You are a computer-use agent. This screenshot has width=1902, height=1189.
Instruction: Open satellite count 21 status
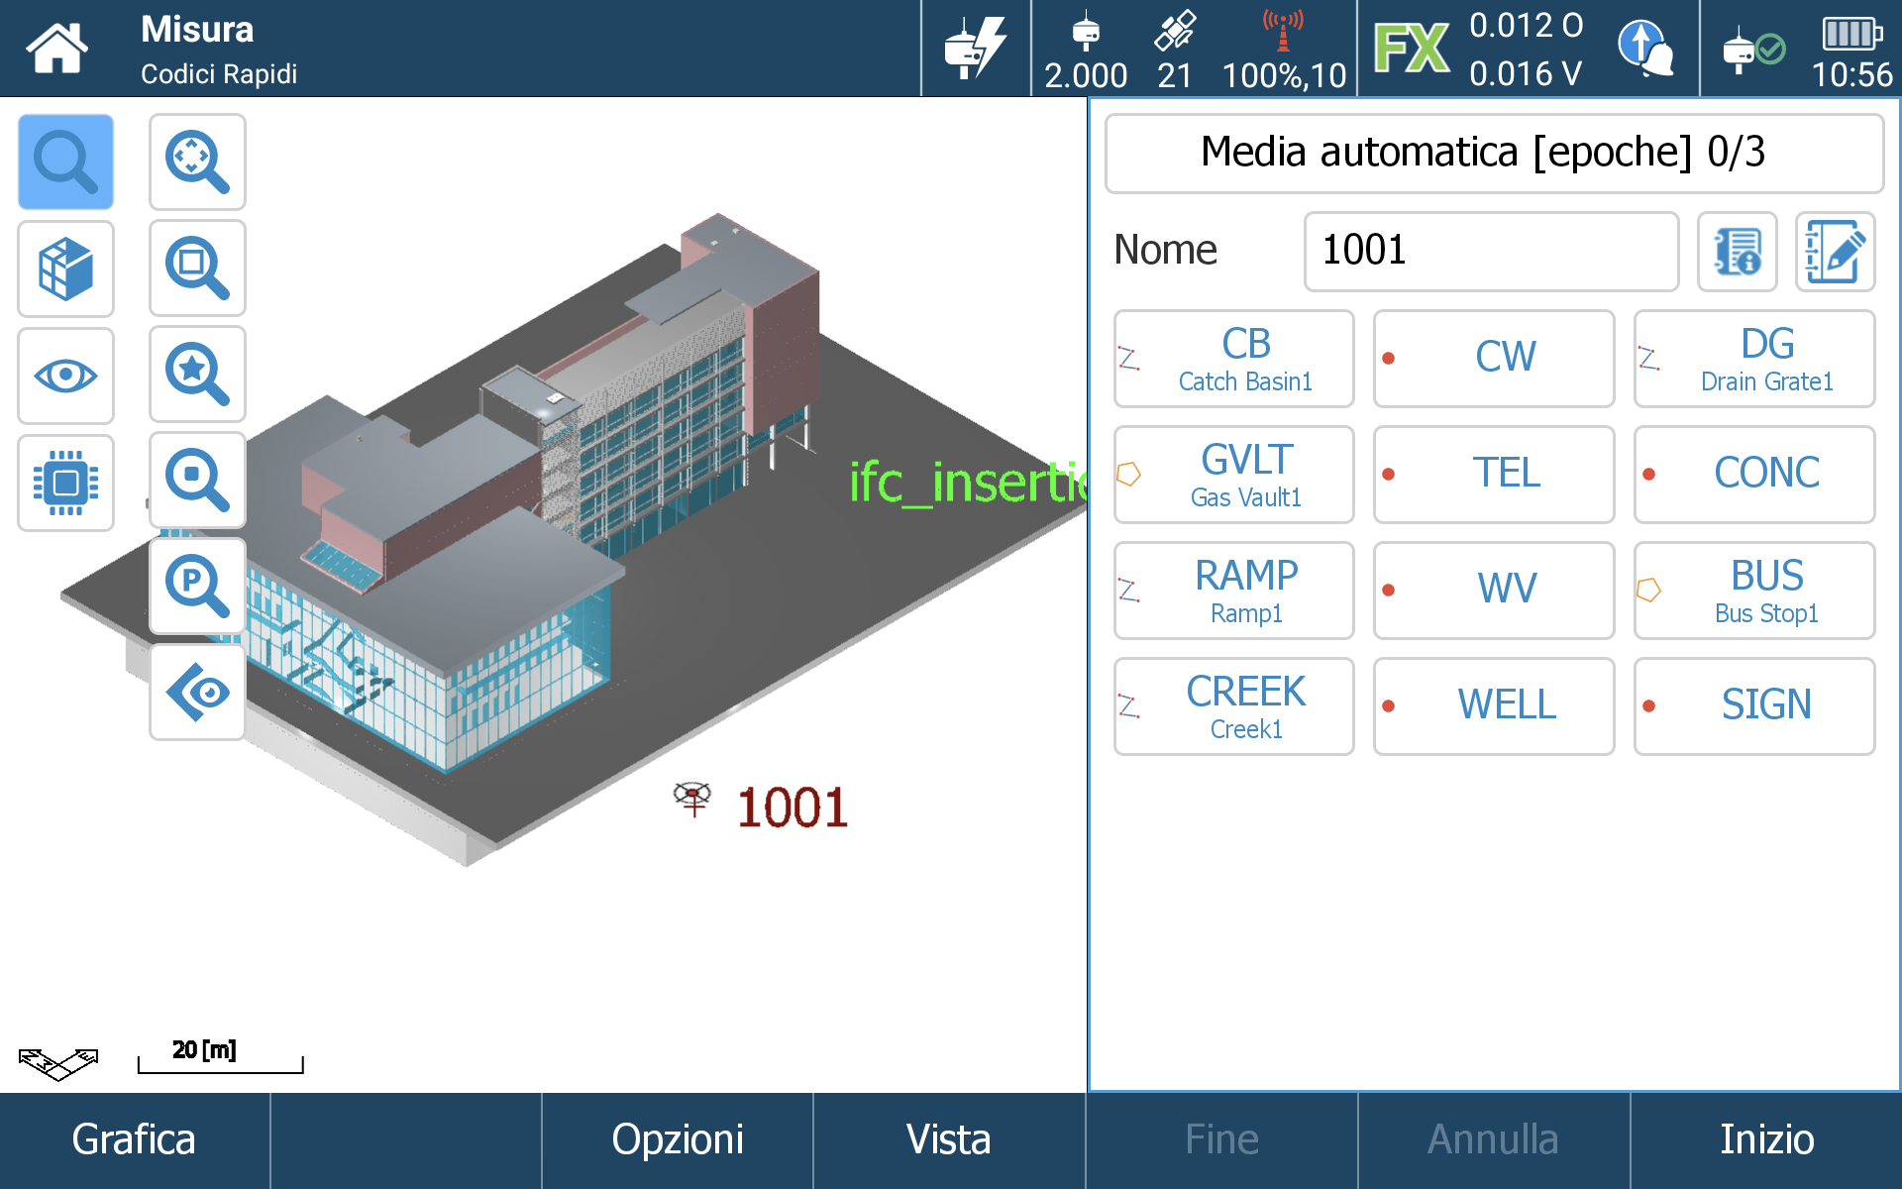click(x=1175, y=50)
